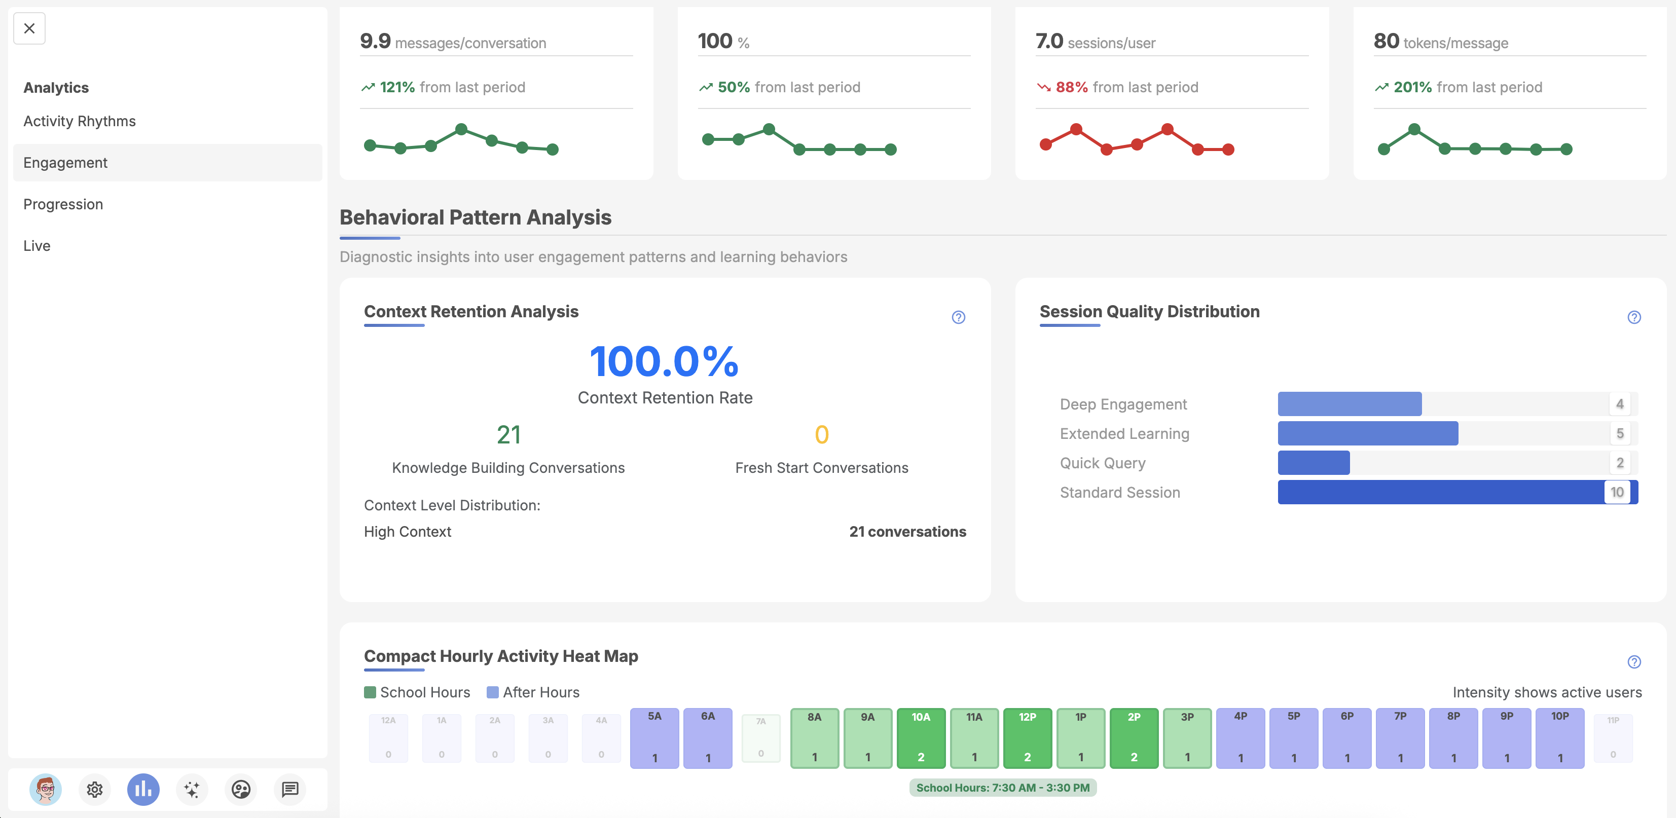The width and height of the screenshot is (1676, 818).
Task: Open the settings gear icon
Action: click(x=95, y=789)
